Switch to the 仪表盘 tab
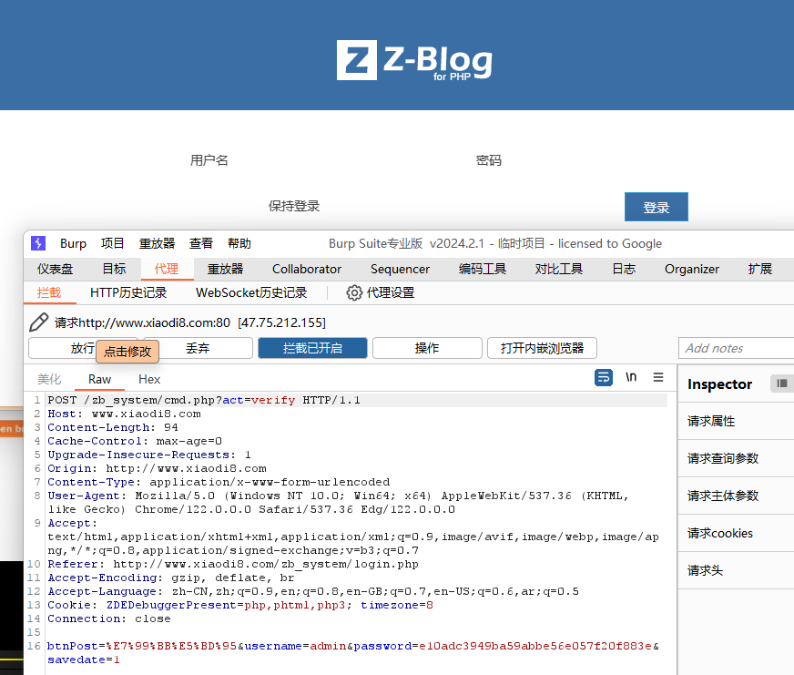The image size is (794, 675). [x=56, y=269]
